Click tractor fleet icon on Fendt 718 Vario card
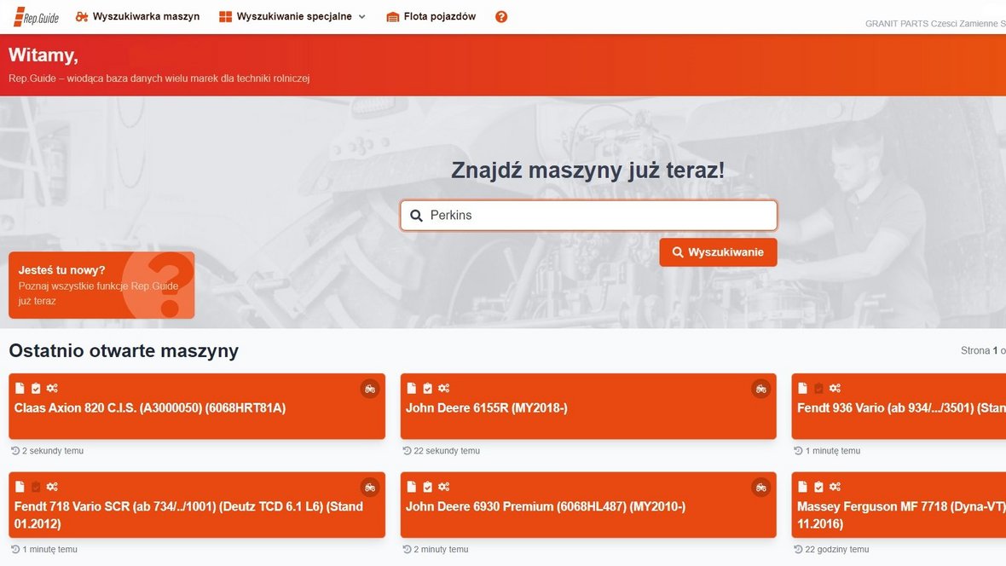 369,487
